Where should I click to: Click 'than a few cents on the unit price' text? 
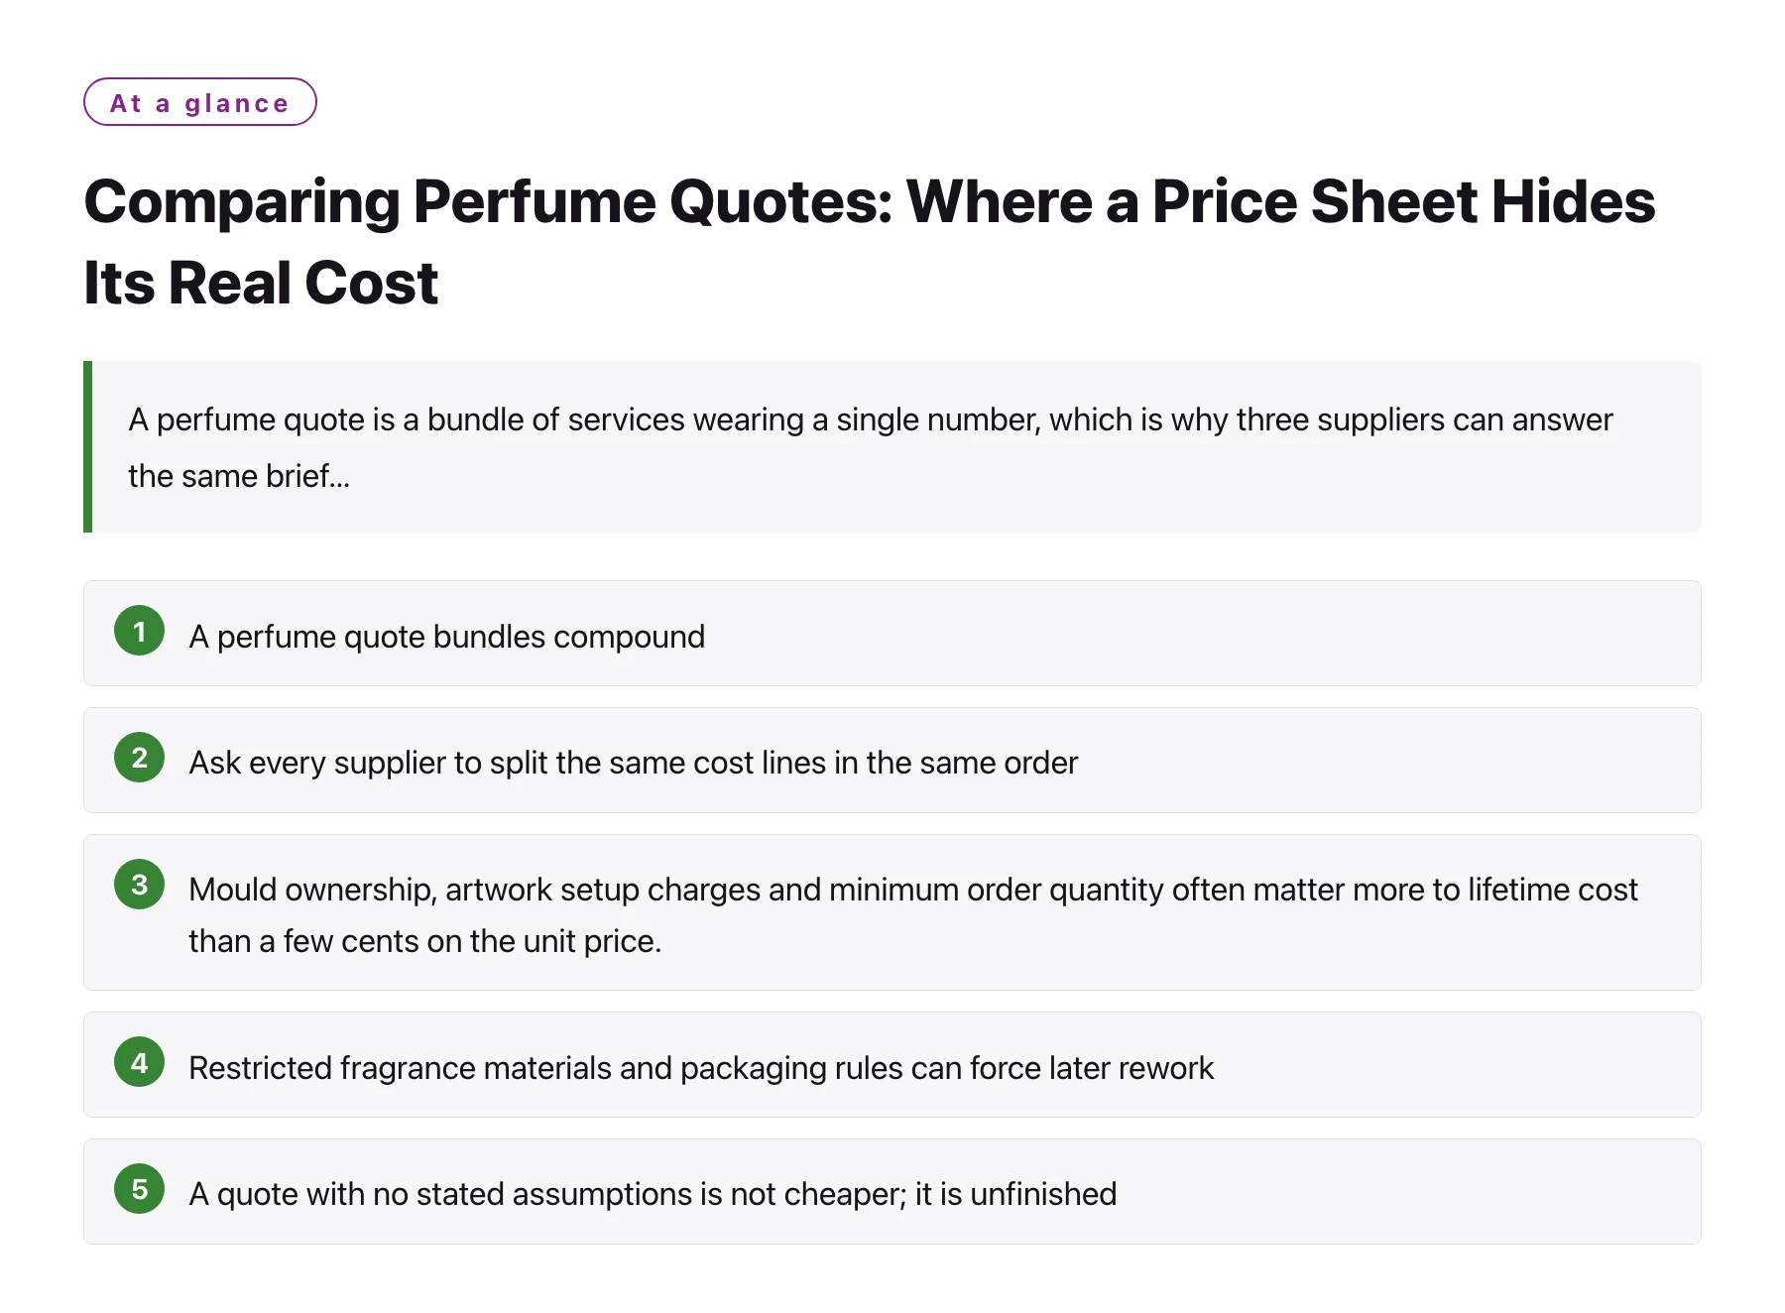[424, 941]
